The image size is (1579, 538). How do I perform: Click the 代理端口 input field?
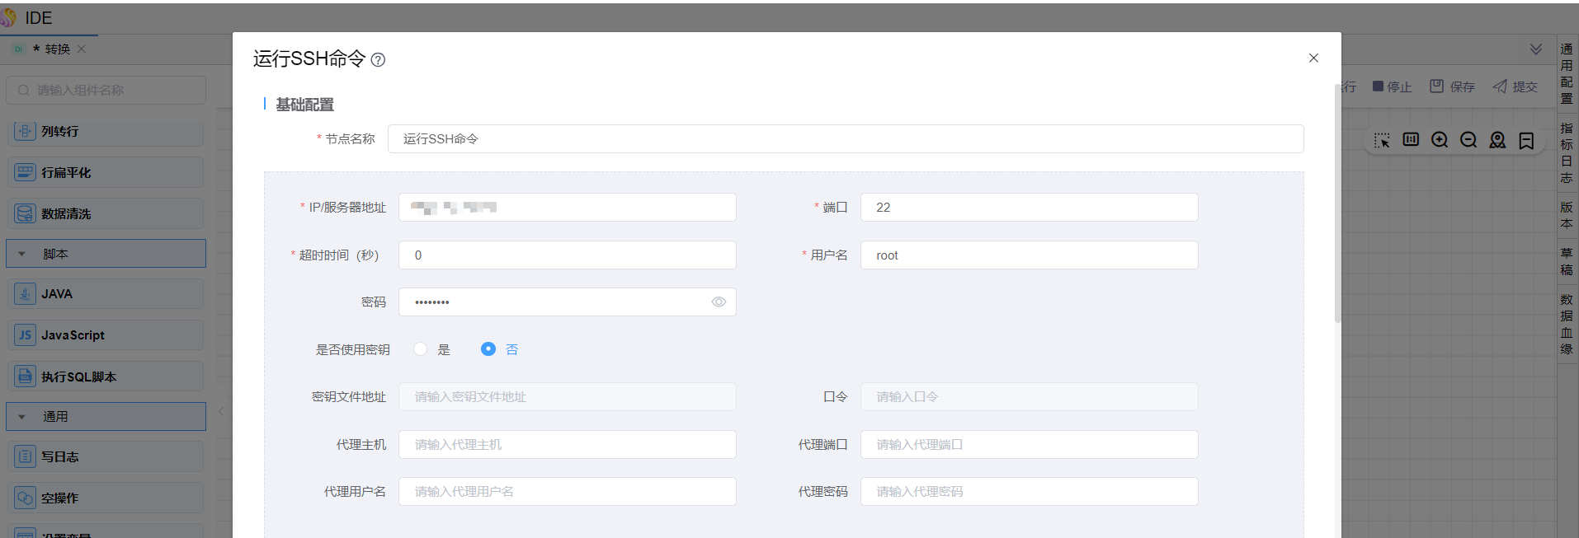click(x=1030, y=445)
